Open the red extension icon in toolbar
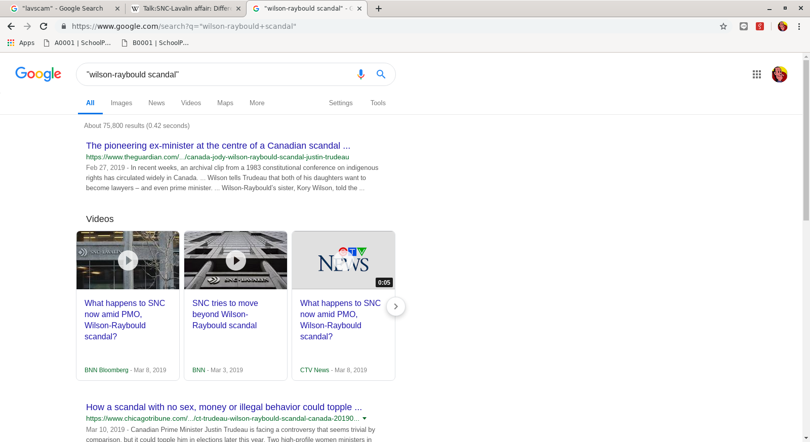Image resolution: width=810 pixels, height=442 pixels. click(x=760, y=26)
